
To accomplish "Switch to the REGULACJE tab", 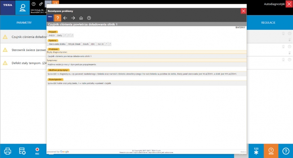I will pos(268,23).
